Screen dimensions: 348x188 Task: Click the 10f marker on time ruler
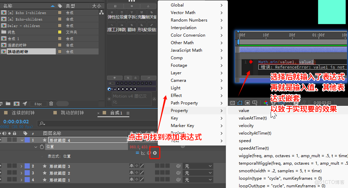tap(266, 35)
